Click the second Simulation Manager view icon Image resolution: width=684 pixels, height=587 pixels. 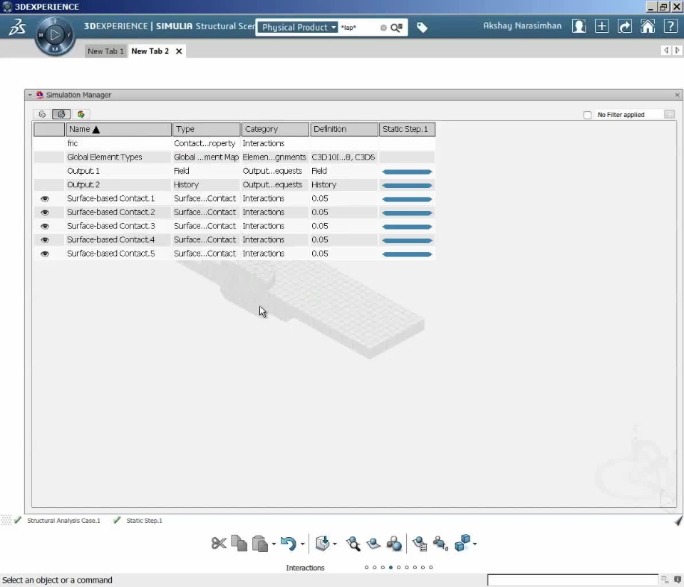pyautogui.click(x=61, y=114)
